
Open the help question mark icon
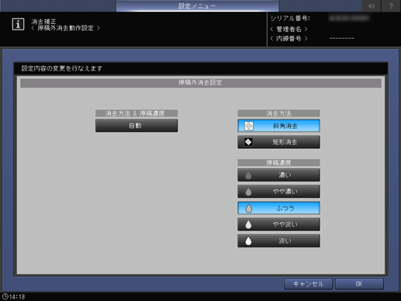[391, 5]
